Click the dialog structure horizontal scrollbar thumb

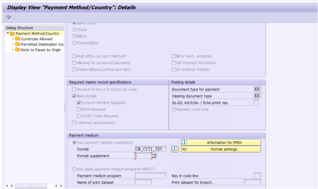(x=31, y=186)
